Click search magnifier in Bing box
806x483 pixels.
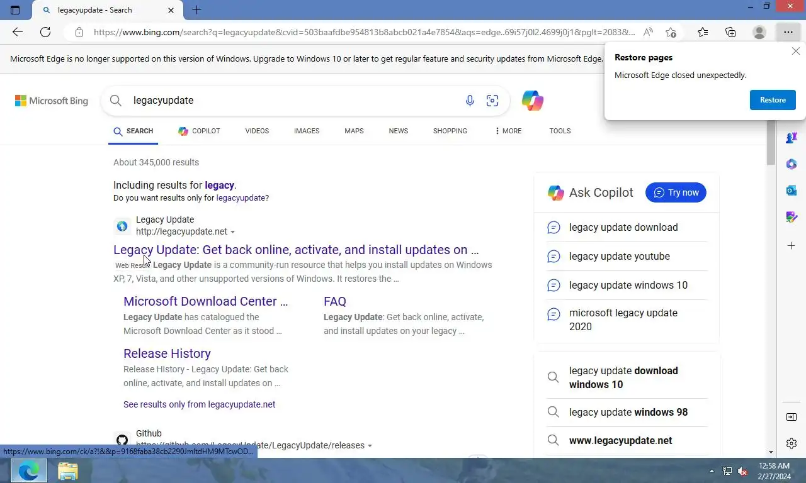tap(115, 101)
